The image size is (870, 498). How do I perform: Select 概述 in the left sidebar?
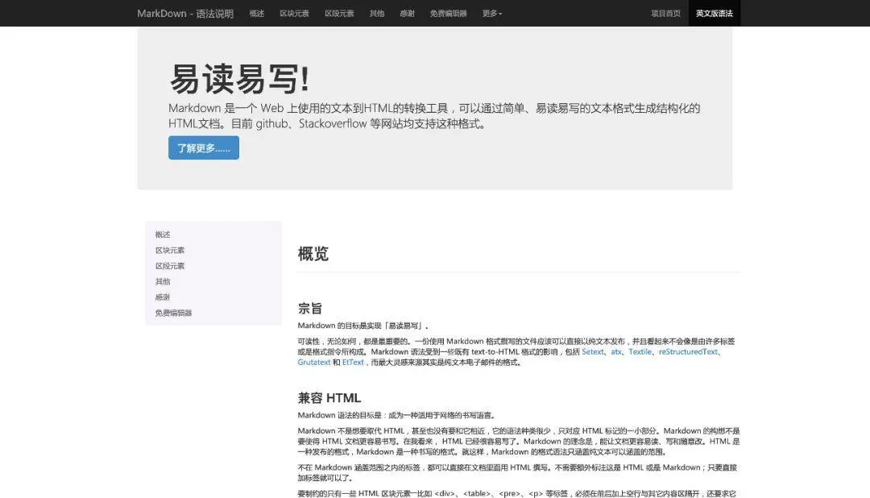(x=163, y=234)
